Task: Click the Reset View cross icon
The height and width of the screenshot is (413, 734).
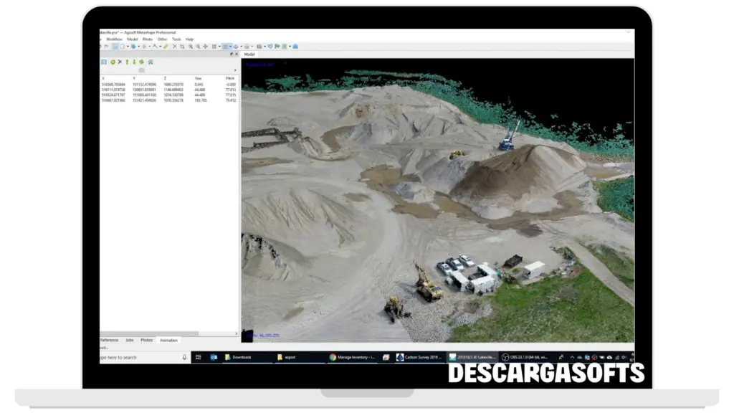Action: click(206, 47)
